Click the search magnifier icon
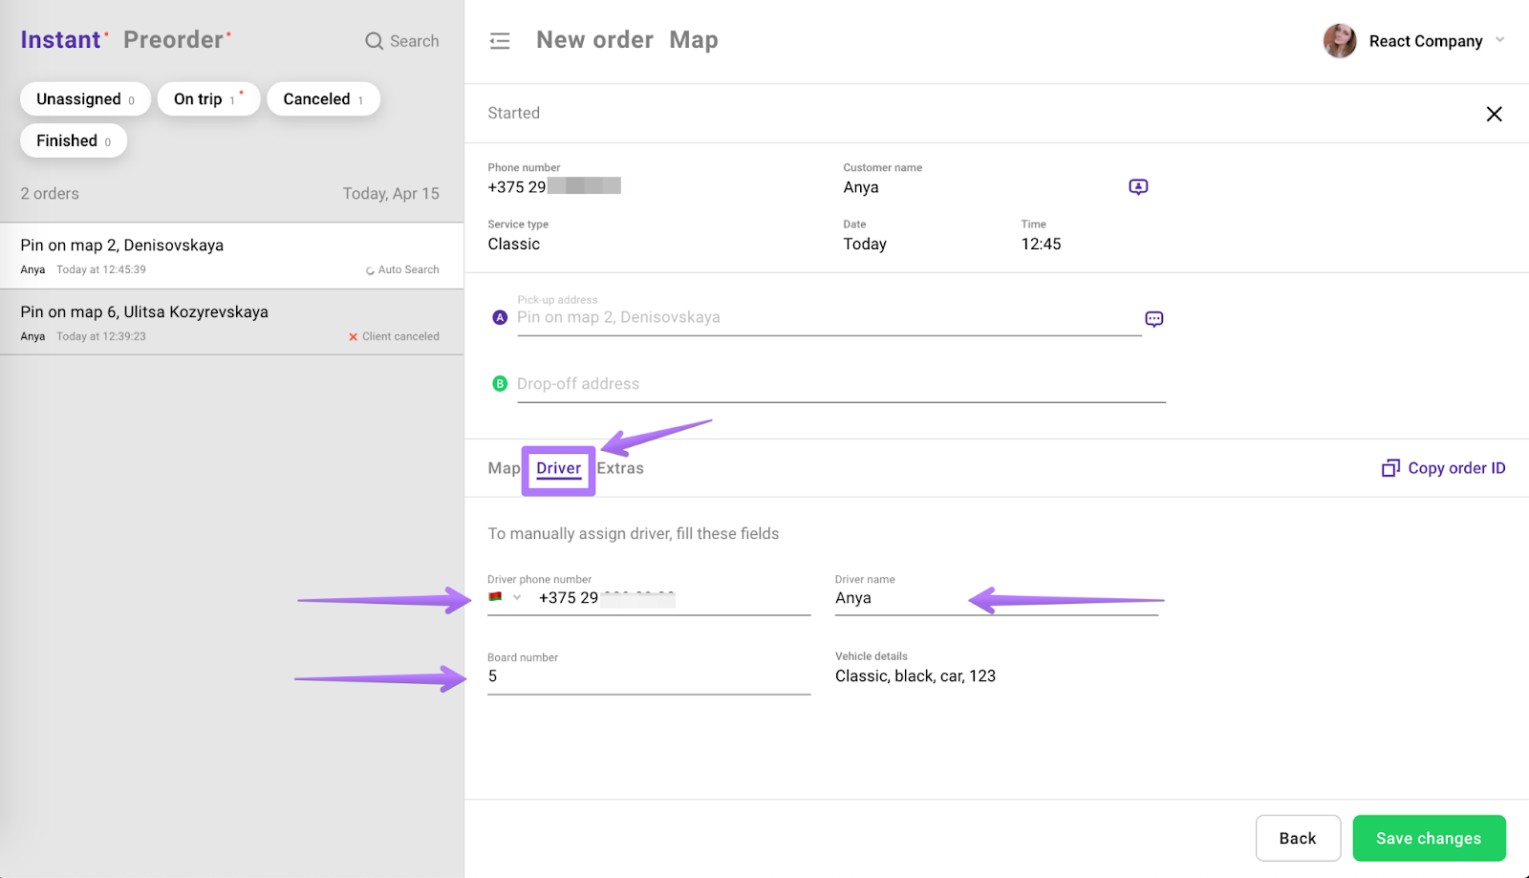The image size is (1529, 878). point(374,41)
